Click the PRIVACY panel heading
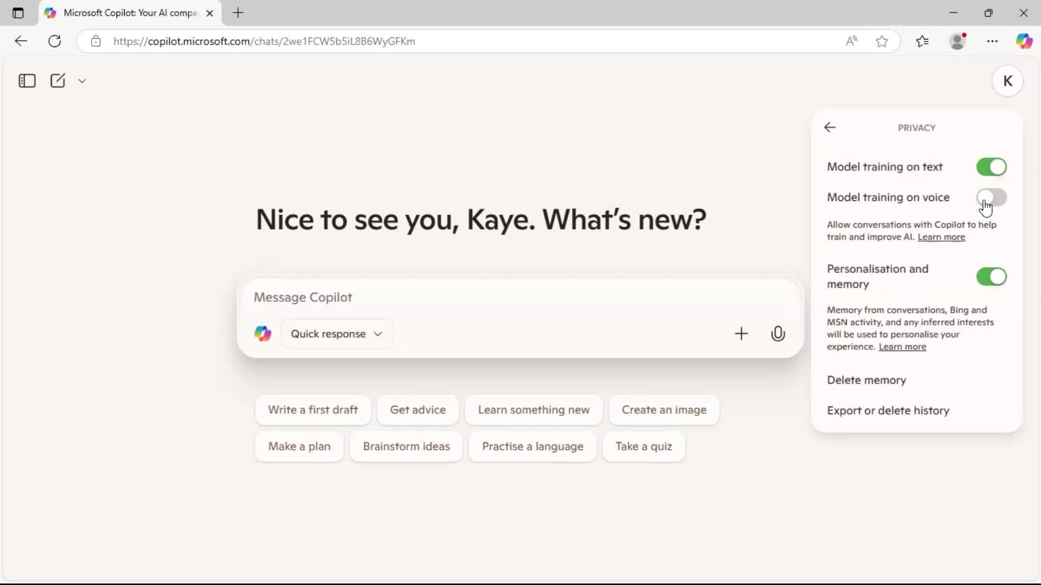The width and height of the screenshot is (1041, 585). tap(916, 128)
